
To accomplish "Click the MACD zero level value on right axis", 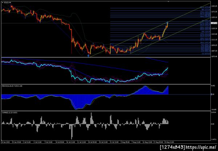I will click(213, 94).
